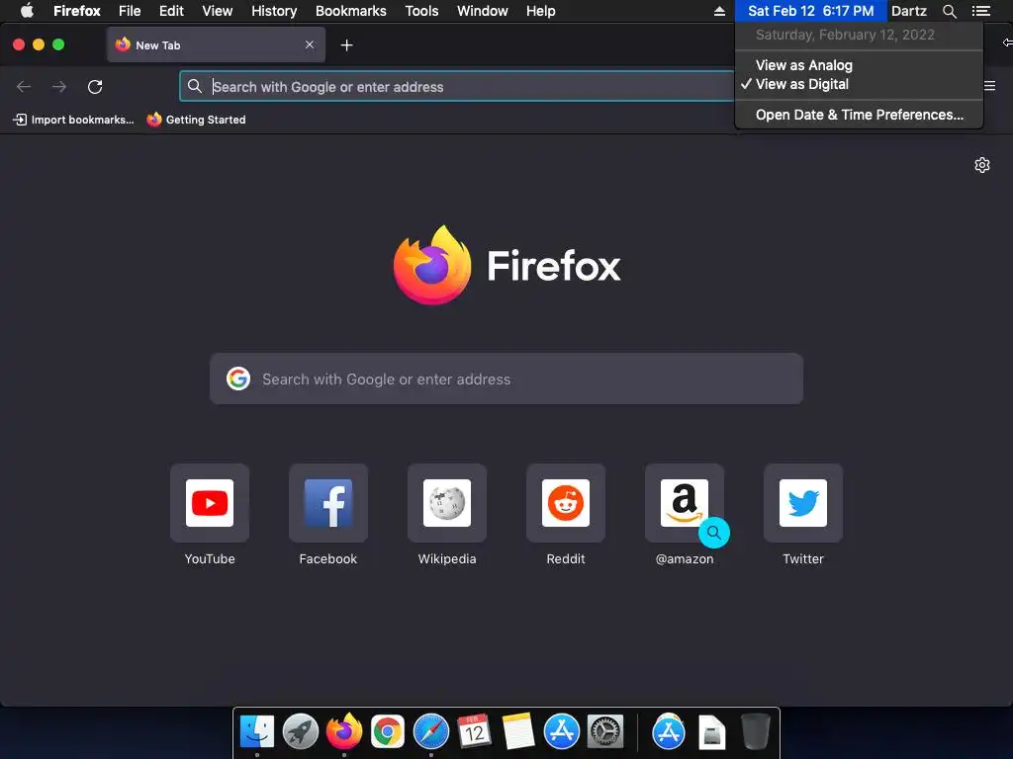Image resolution: width=1013 pixels, height=759 pixels.
Task: Open the Wikipedia shortcut tile
Action: [x=447, y=503]
